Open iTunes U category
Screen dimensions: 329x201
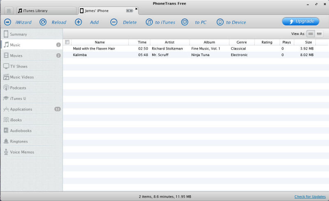pos(32,98)
